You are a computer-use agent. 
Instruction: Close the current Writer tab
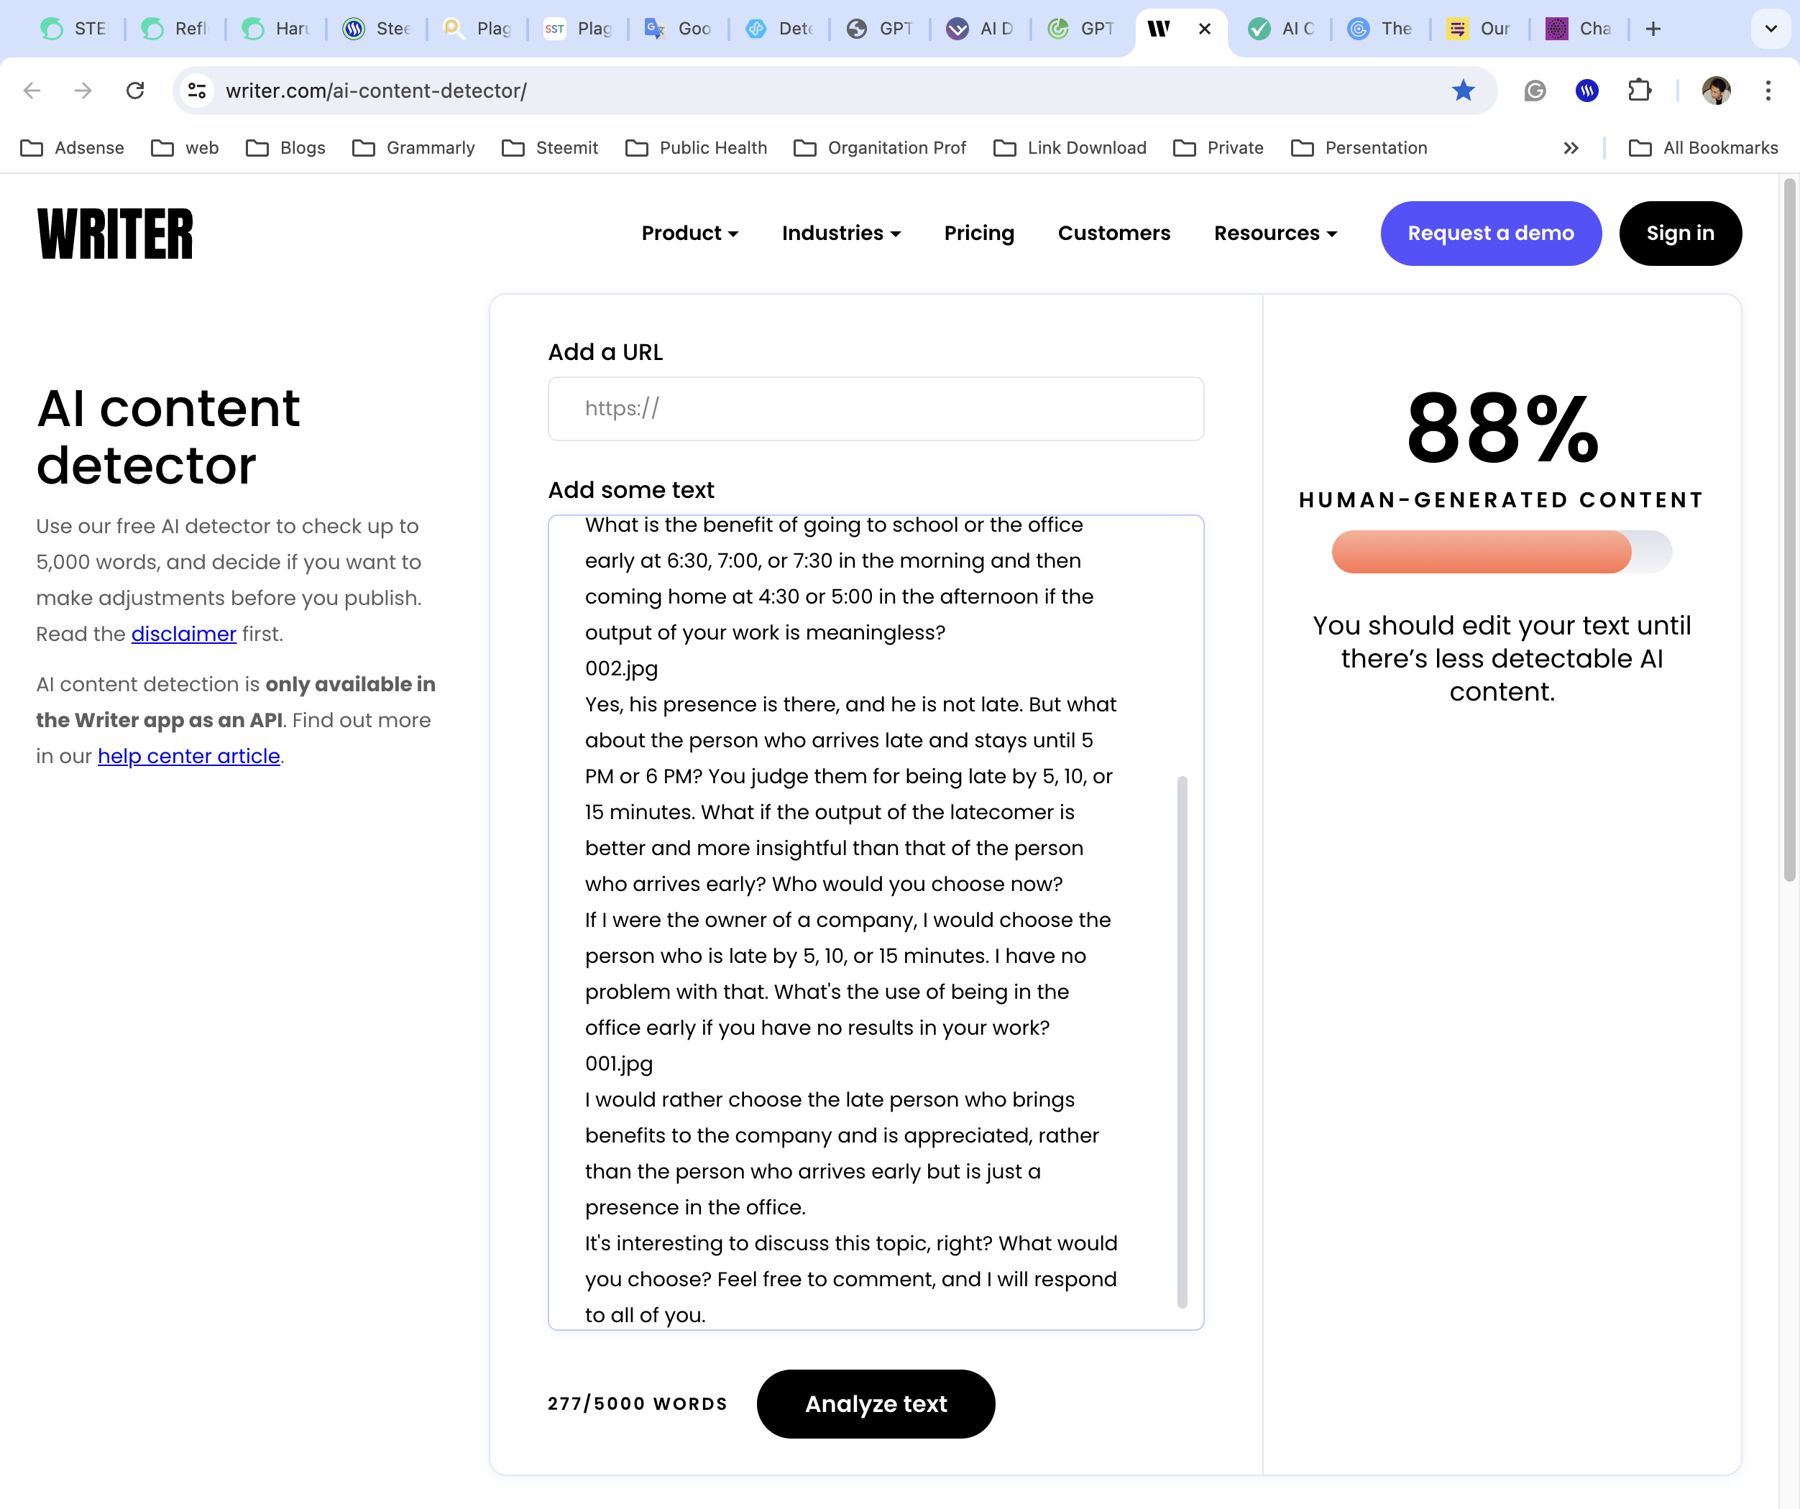coord(1204,29)
